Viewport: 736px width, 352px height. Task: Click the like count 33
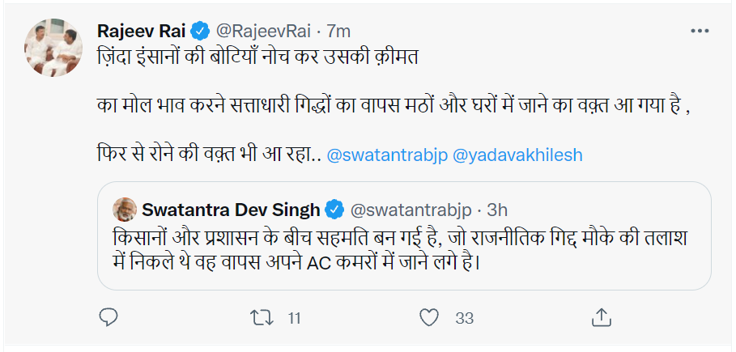464,318
